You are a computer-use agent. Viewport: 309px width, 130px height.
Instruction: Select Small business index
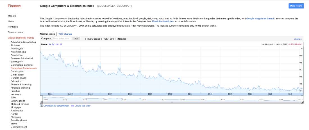[19, 120]
